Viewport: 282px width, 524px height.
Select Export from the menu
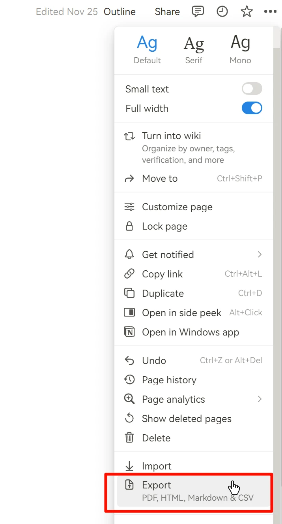pos(157,485)
